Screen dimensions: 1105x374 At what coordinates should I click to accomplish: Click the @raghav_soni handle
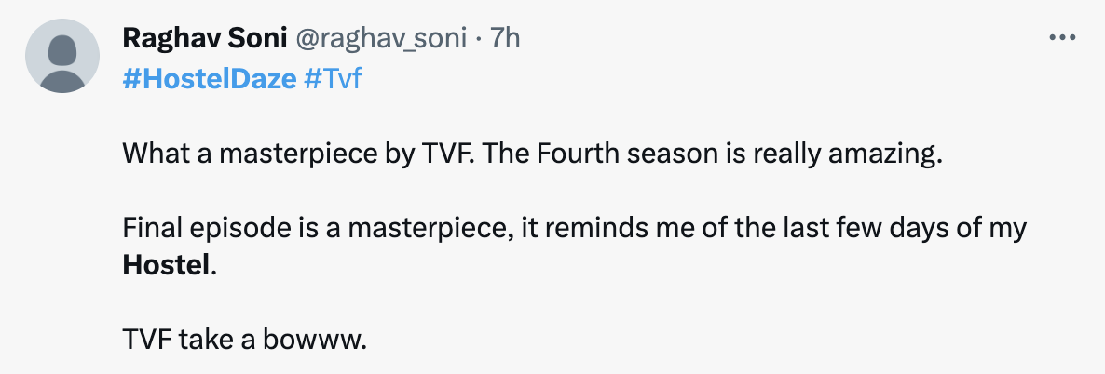[380, 39]
